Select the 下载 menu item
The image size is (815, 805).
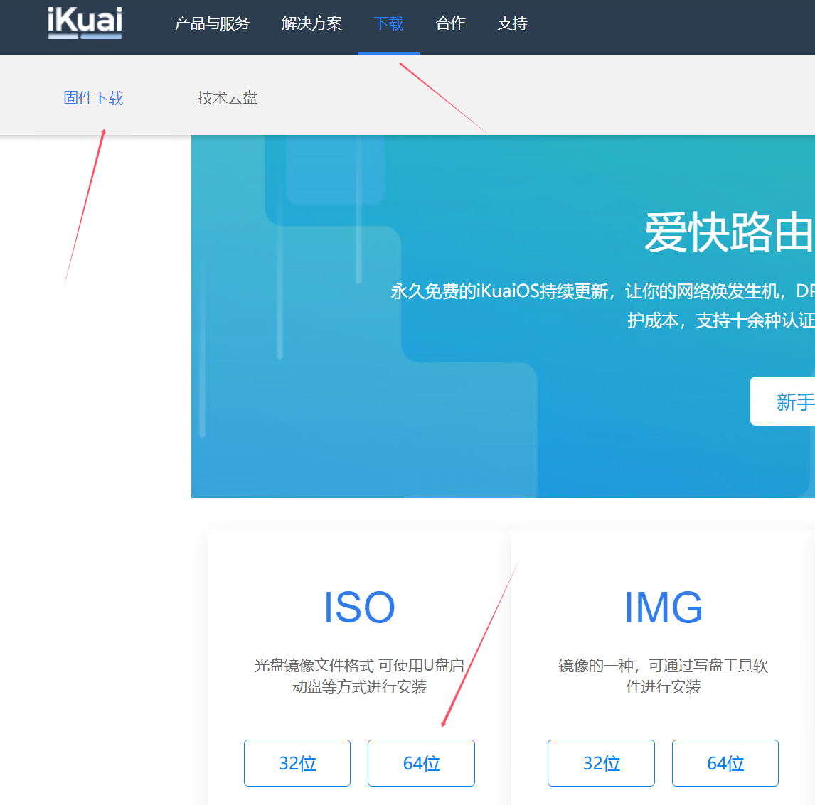389,23
